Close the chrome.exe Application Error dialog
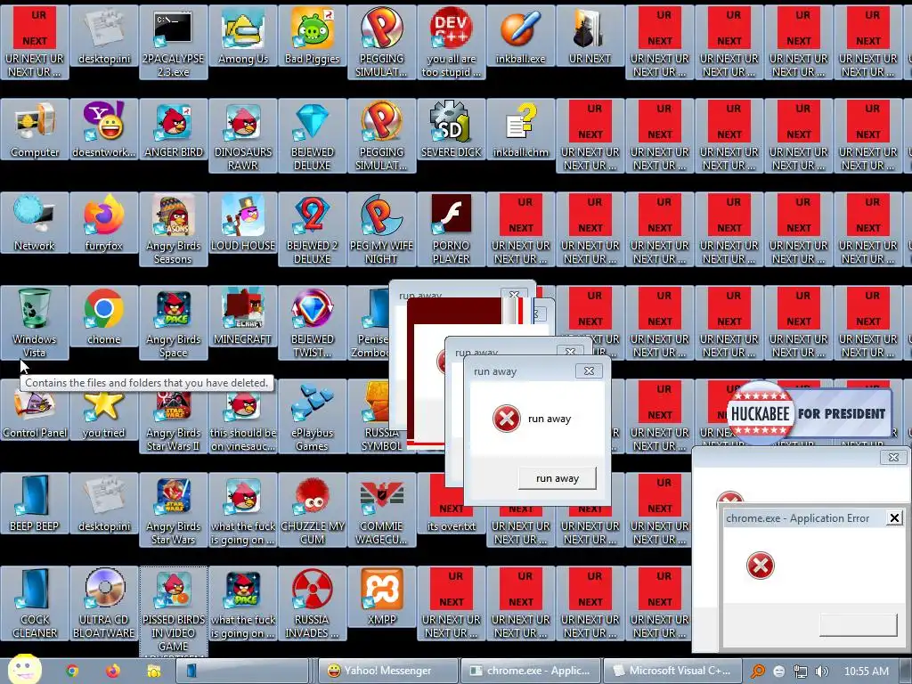The image size is (912, 684). pyautogui.click(x=894, y=517)
